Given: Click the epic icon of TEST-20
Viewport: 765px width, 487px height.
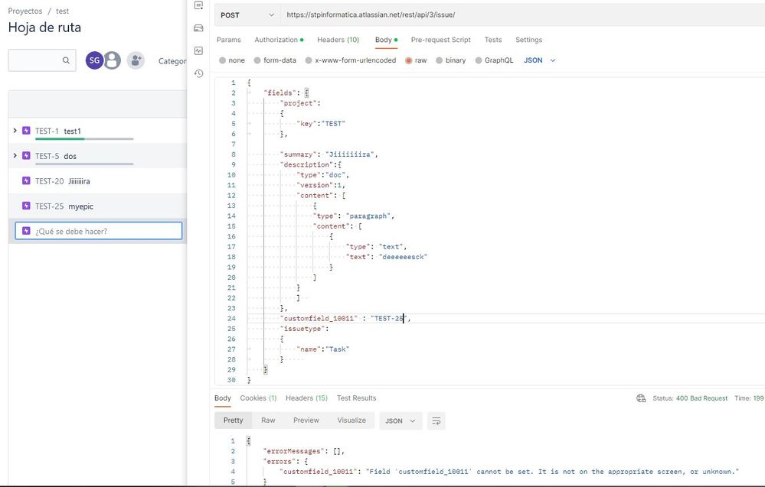Looking at the screenshot, I should pos(26,180).
